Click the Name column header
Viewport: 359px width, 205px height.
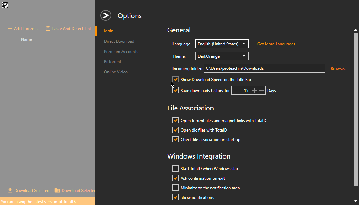[26, 39]
